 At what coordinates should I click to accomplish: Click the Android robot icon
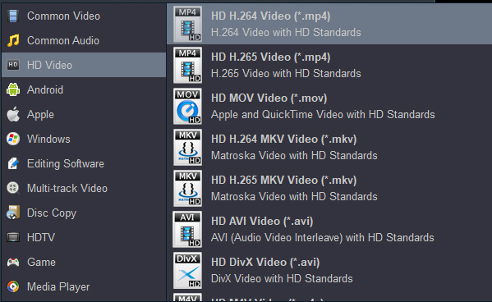[13, 89]
